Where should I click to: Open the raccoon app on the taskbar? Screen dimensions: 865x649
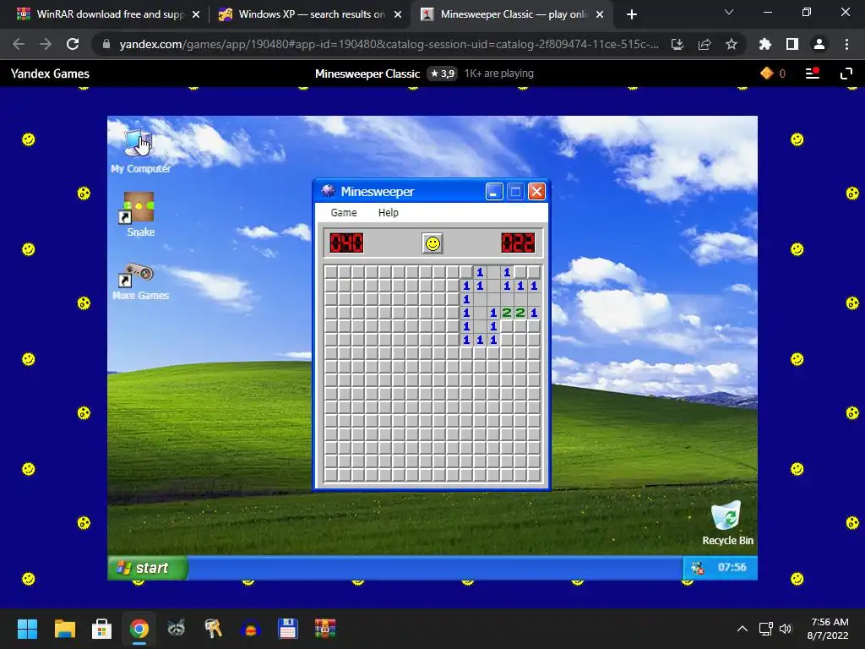pos(176,629)
